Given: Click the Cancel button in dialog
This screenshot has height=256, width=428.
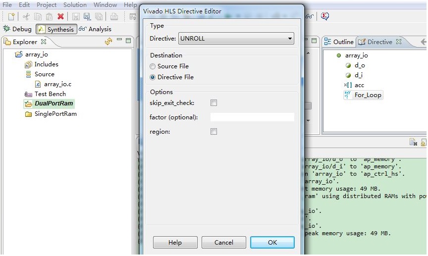Looking at the screenshot, I should (223, 243).
